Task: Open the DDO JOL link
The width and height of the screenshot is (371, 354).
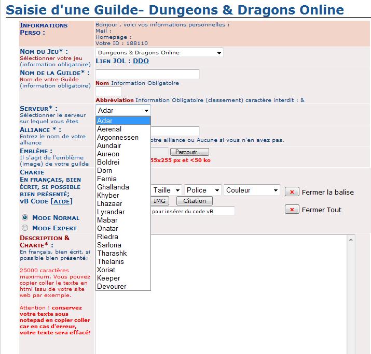Action: point(141,61)
